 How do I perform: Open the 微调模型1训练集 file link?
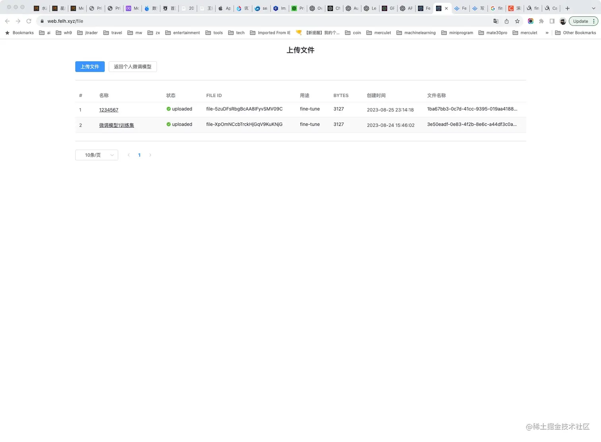116,125
